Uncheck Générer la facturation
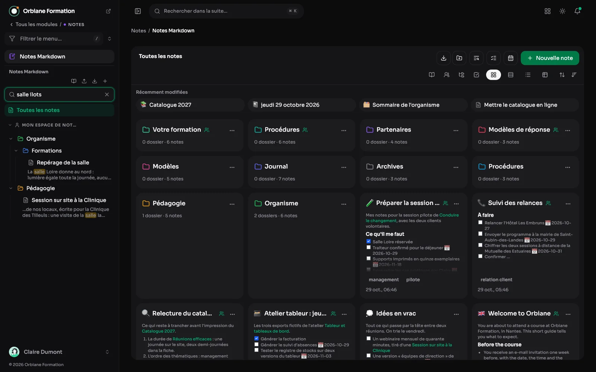The image size is (596, 372). (256, 339)
